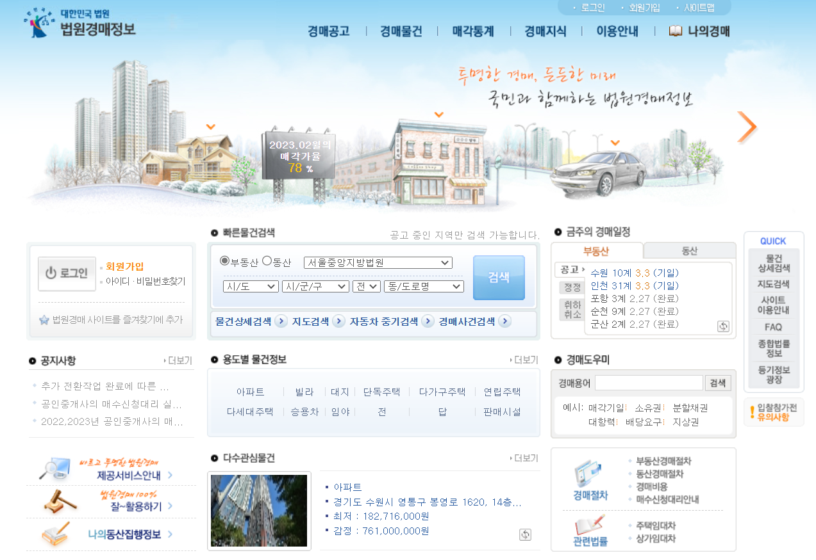
Task: Click inside the 경매용어 search field
Action: 647,382
